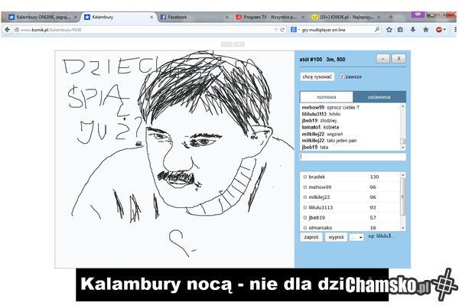
Task: Open the URL history dropdown arrow
Action: pos(273,29)
